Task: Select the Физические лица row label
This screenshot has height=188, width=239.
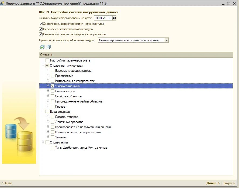Action: (67, 86)
